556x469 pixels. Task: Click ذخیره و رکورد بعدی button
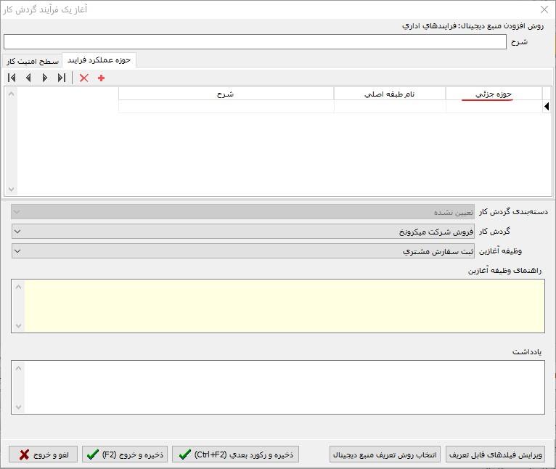(x=235, y=454)
